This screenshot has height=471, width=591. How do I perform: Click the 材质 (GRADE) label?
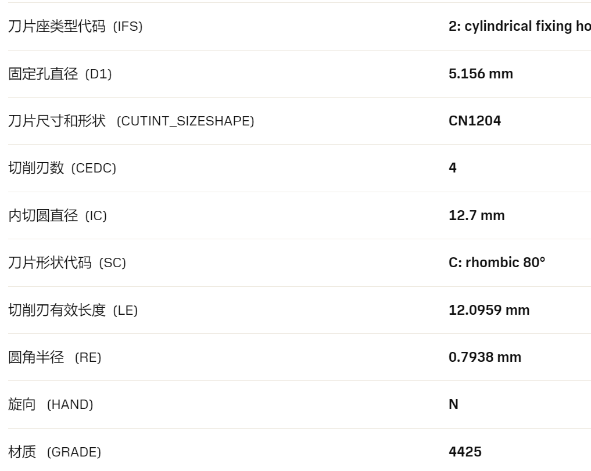[55, 452]
